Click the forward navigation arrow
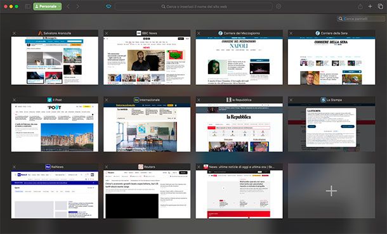Screen dimensions: 387x234 pos(78,6)
